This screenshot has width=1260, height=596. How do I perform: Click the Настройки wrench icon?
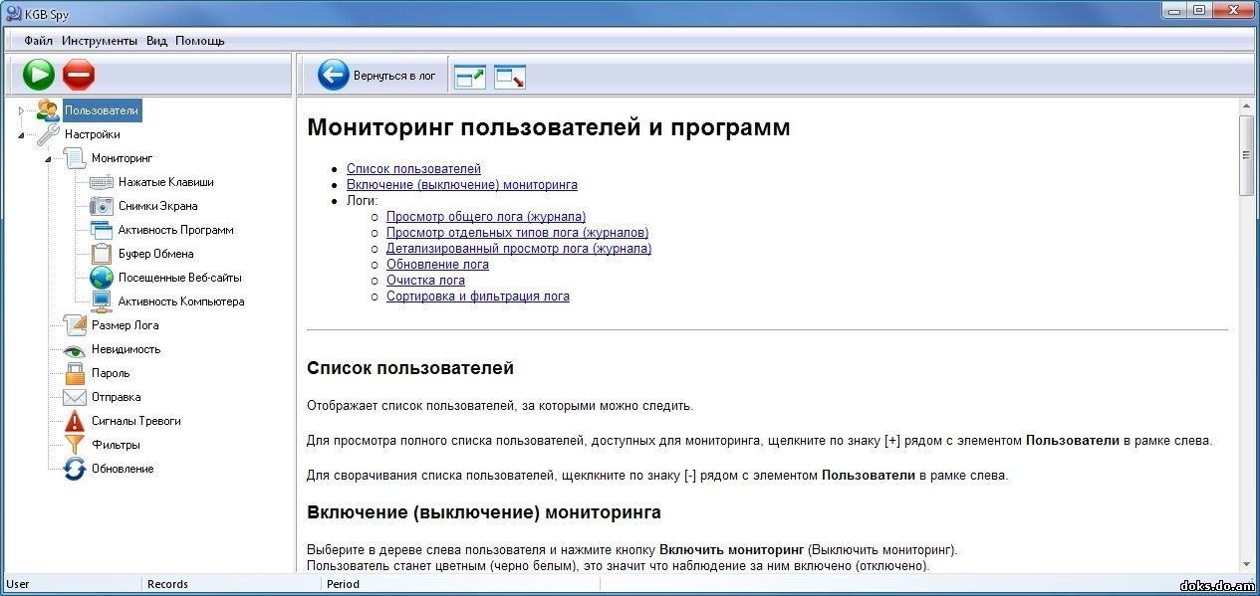tap(48, 134)
